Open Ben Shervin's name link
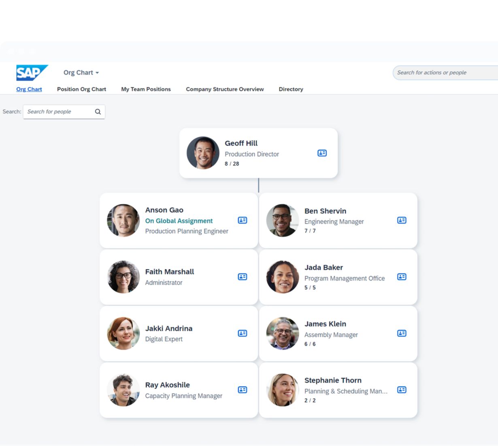Screen dimensions: 498x446 point(325,211)
